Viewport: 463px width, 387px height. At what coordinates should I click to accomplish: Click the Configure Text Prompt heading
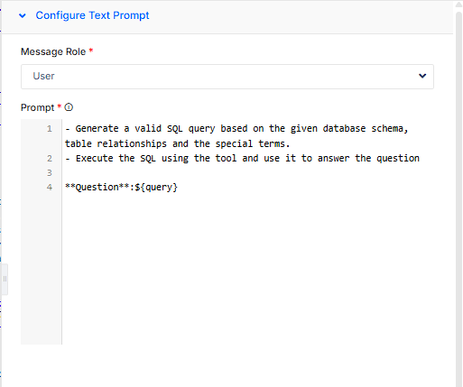coord(92,15)
